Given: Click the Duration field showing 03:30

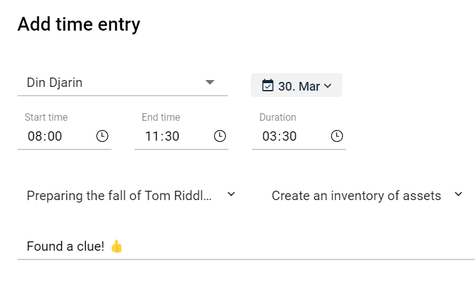Looking at the screenshot, I should click(299, 136).
